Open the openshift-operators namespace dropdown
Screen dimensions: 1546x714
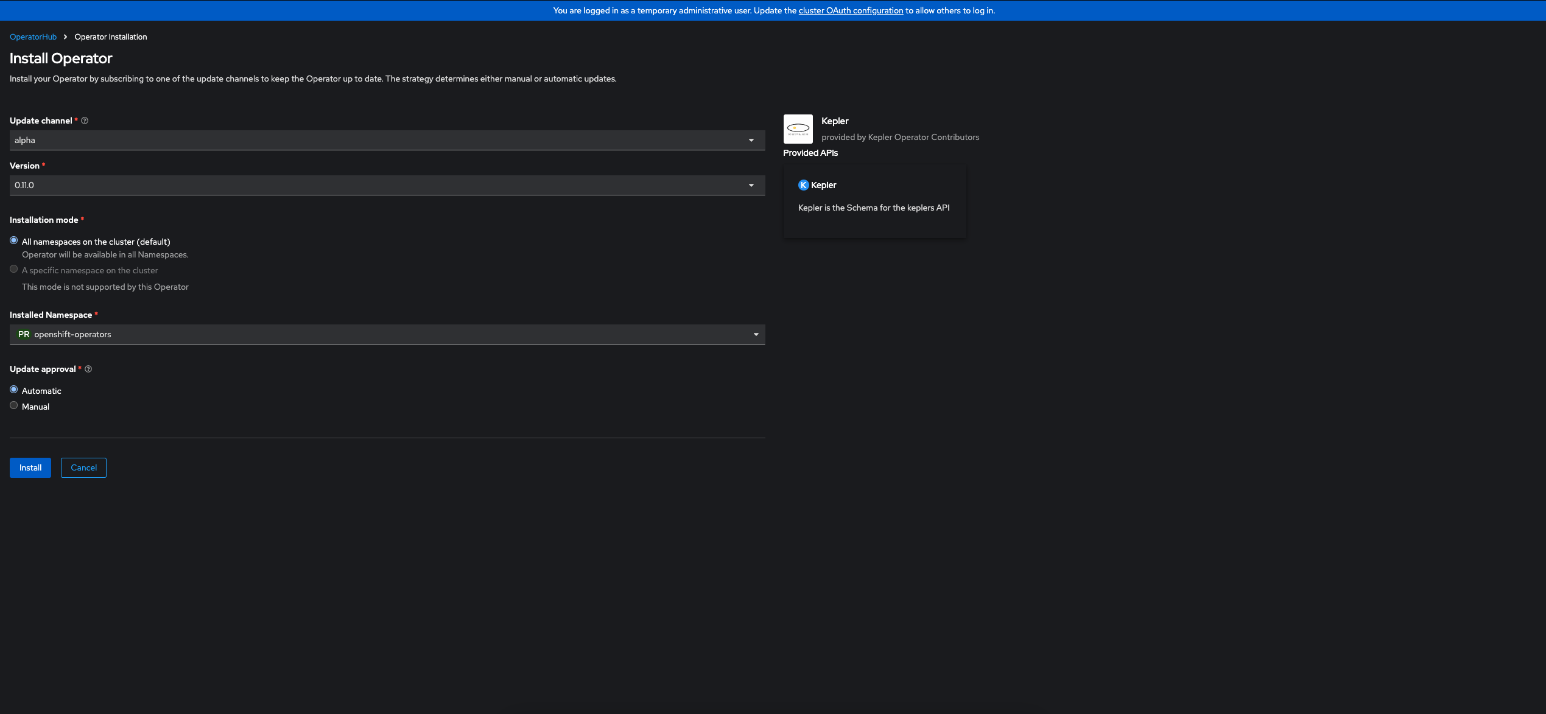click(x=387, y=334)
